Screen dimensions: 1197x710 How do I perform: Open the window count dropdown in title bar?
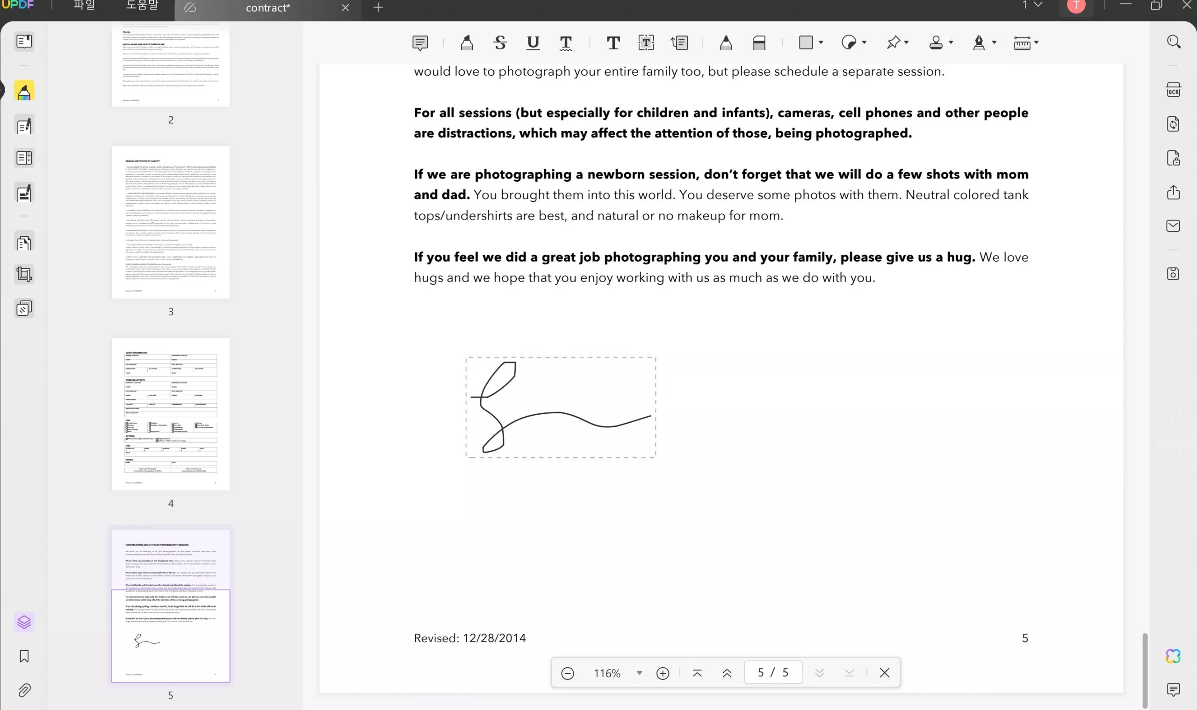tap(1033, 5)
